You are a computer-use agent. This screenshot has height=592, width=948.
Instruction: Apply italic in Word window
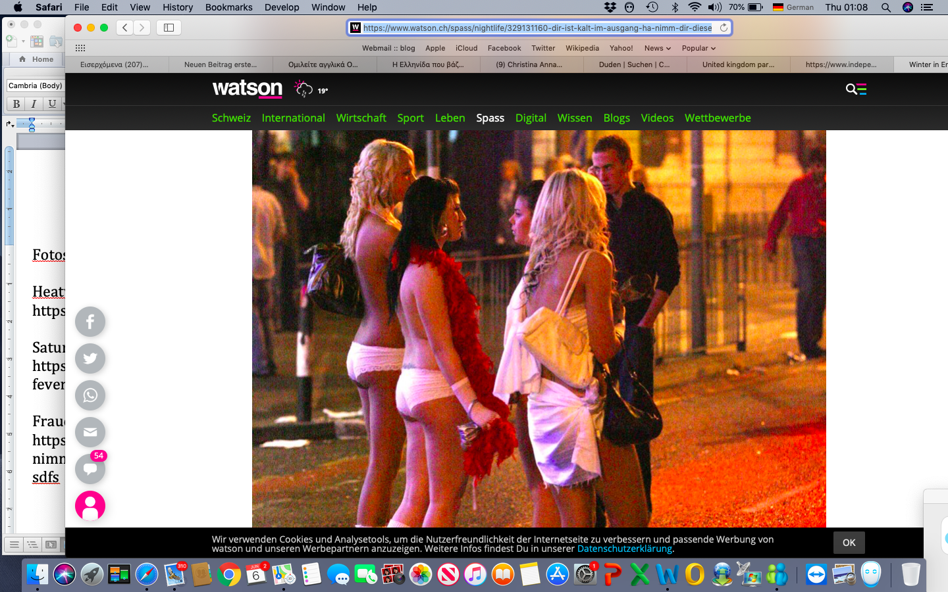(34, 104)
